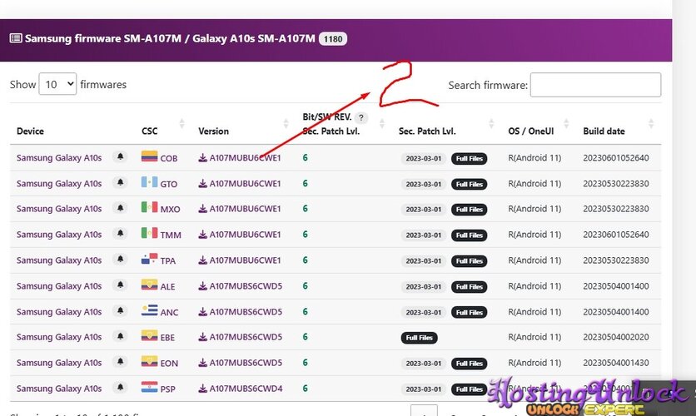This screenshot has width=696, height=416.
Task: Click build date 20230504002020 in EBE row
Action: [x=615, y=337]
